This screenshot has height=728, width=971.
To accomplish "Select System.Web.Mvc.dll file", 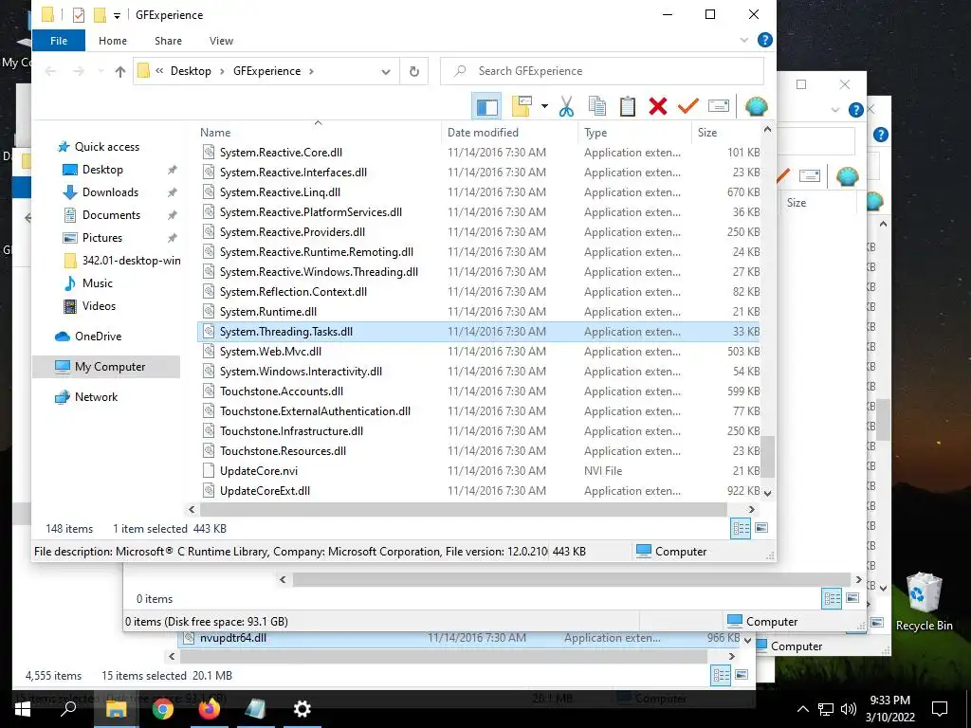I will 270,352.
